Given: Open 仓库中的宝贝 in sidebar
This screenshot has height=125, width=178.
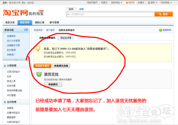Looking at the screenshot, I should [13, 122].
